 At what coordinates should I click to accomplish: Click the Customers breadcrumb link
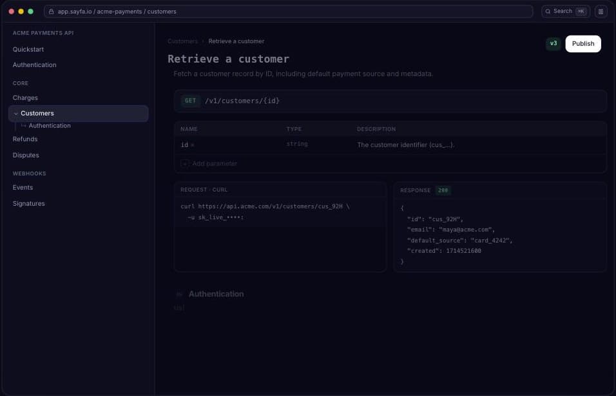(x=182, y=41)
